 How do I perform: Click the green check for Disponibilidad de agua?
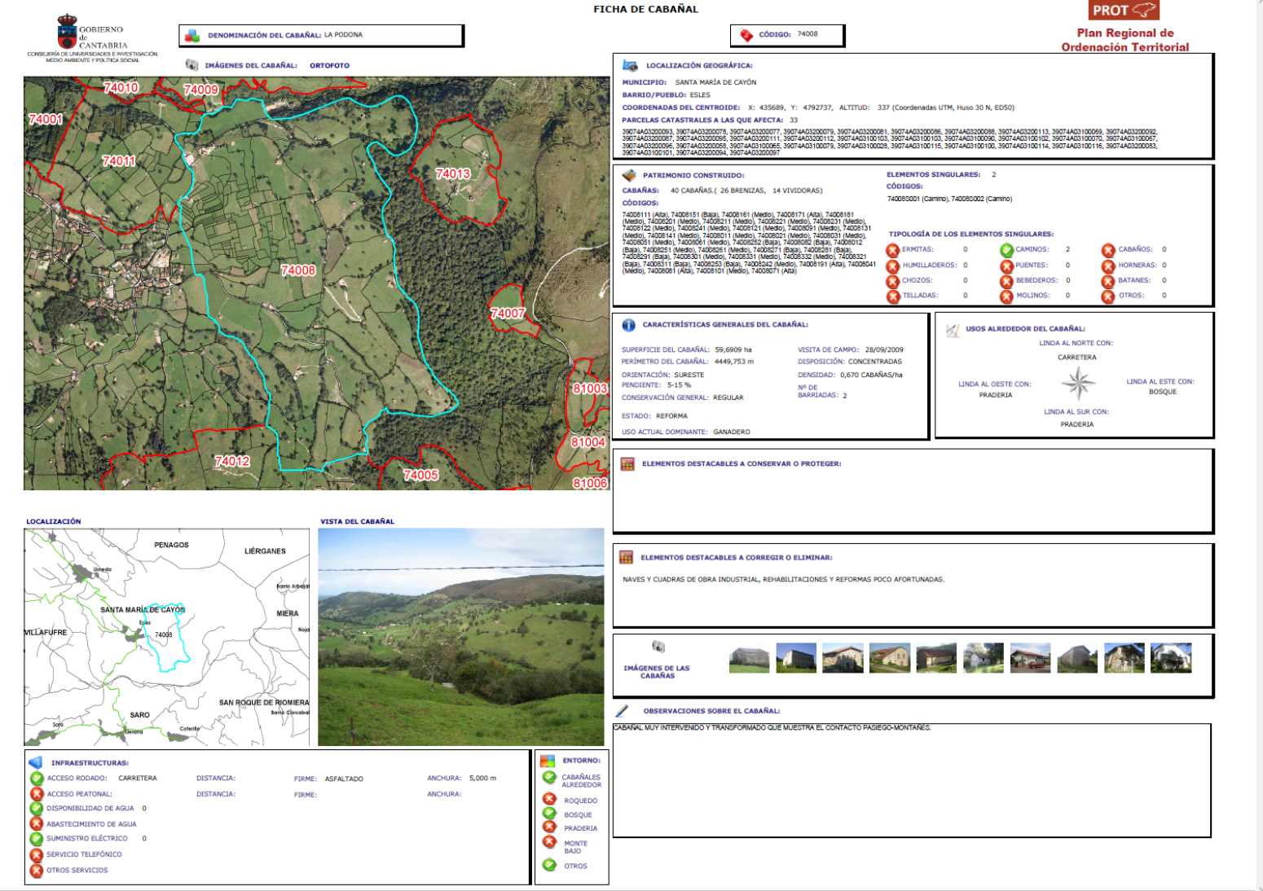(x=37, y=809)
